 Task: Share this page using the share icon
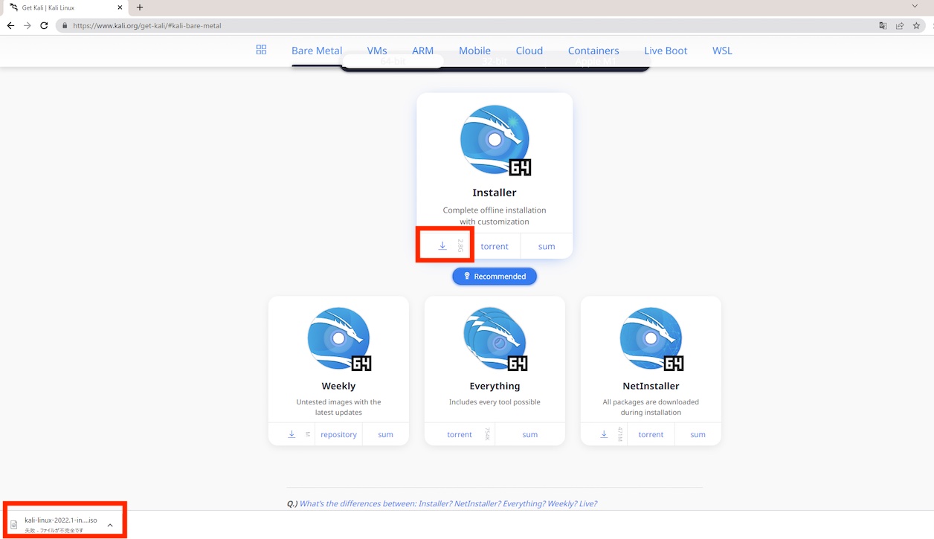point(900,25)
